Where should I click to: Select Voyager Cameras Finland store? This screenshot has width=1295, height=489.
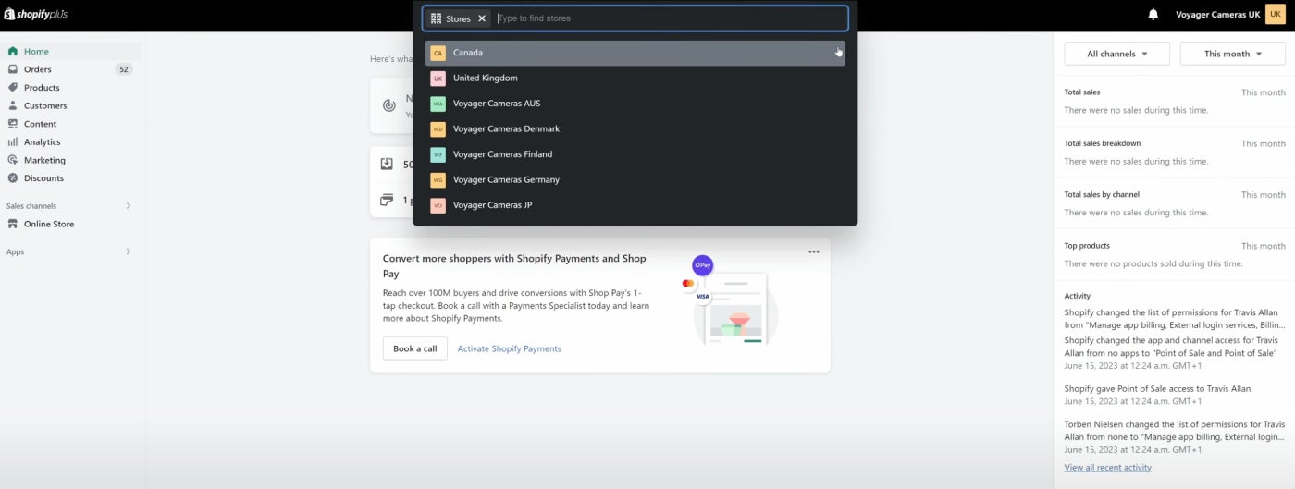635,154
